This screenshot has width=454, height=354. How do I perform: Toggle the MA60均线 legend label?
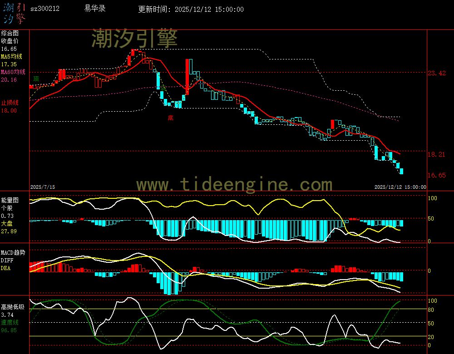[13, 72]
